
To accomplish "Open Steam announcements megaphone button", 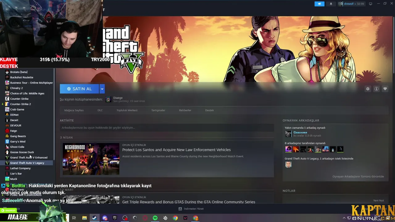I will coord(319,4).
